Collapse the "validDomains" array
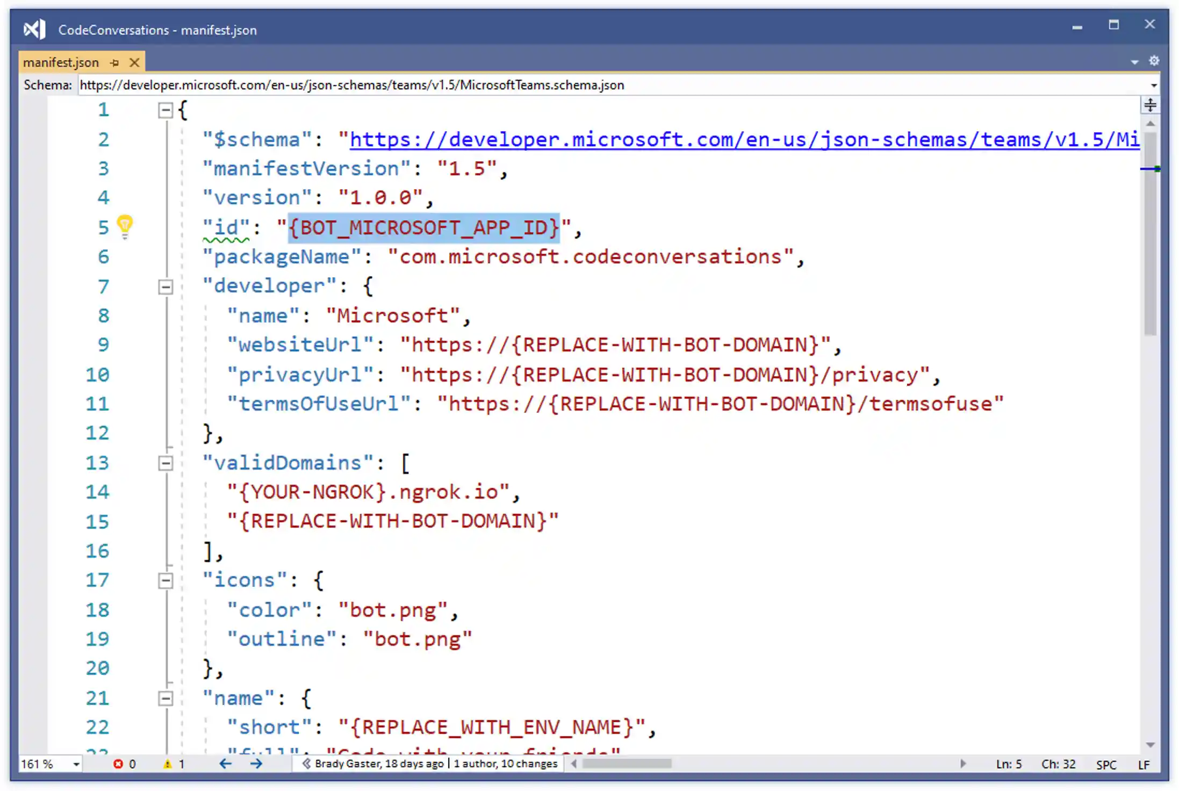The image size is (1179, 791). tap(166, 463)
